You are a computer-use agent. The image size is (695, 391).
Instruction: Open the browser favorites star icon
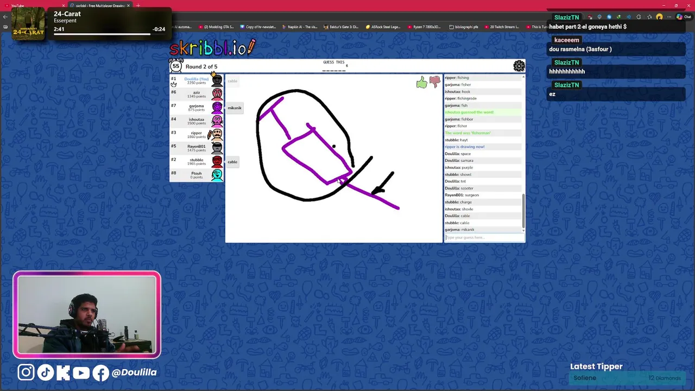click(x=649, y=17)
